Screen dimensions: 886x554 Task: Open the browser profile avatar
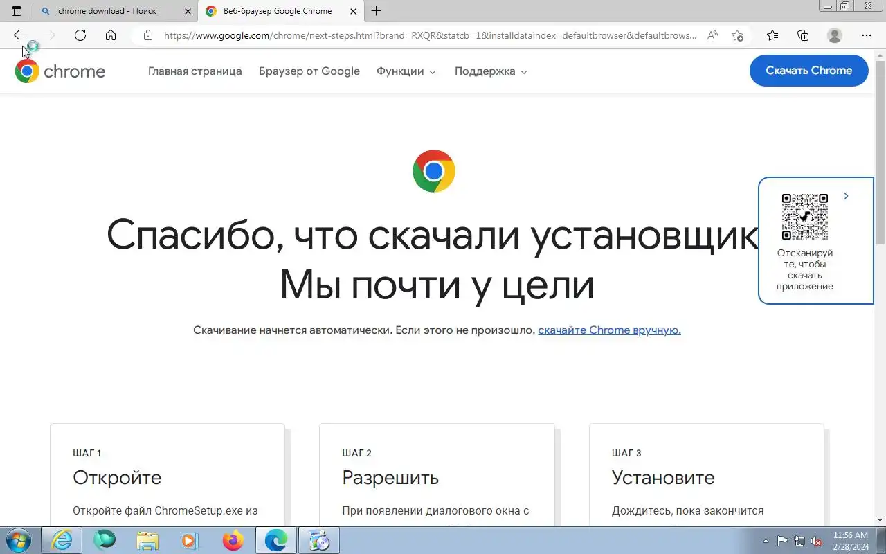click(835, 35)
